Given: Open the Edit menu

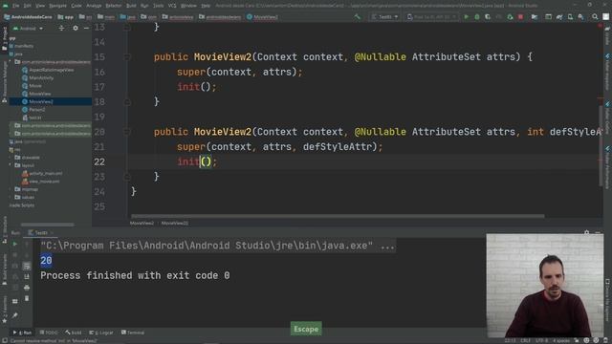Looking at the screenshot, I should pyautogui.click(x=28, y=6).
